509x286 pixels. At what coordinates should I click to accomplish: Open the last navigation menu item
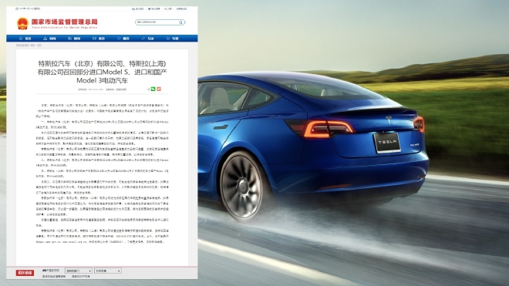click(x=173, y=39)
